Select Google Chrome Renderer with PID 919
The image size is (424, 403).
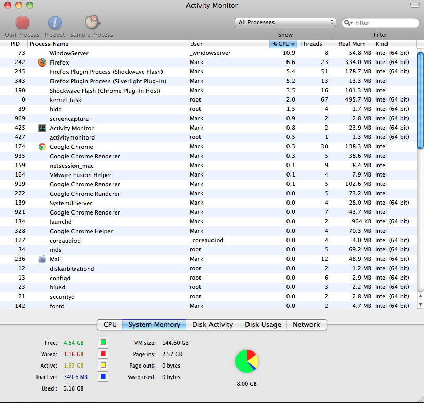[x=208, y=184]
